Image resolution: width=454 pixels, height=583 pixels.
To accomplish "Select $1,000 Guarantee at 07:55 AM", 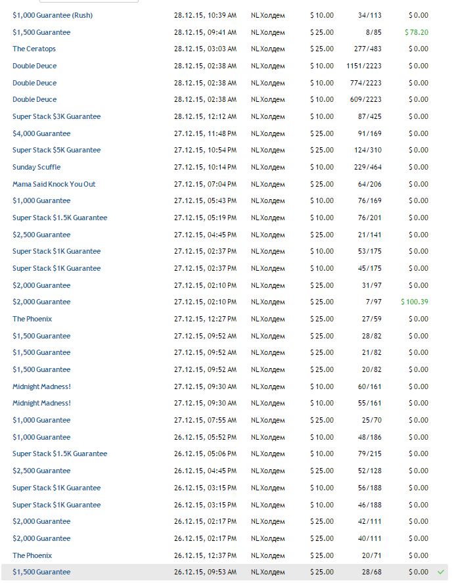I will (41, 420).
